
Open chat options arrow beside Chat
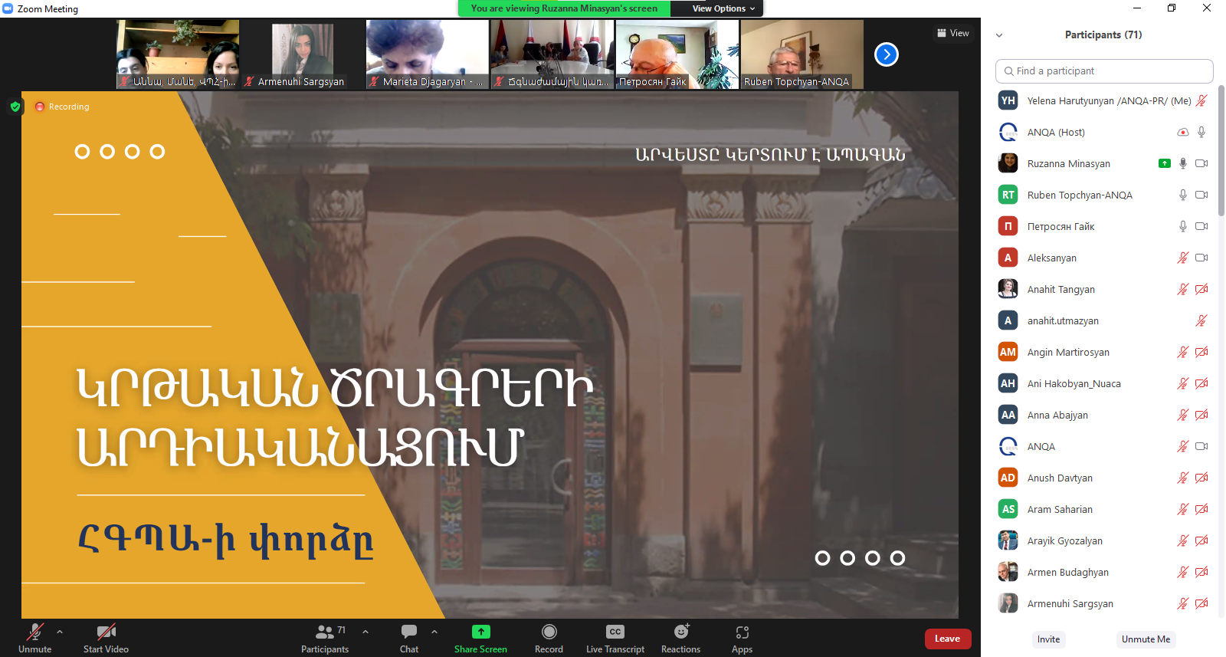(x=434, y=632)
